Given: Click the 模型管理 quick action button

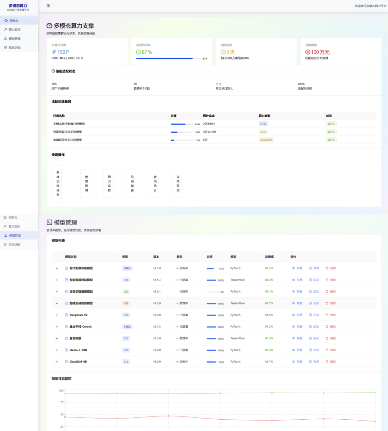Looking at the screenshot, I should [x=85, y=183].
